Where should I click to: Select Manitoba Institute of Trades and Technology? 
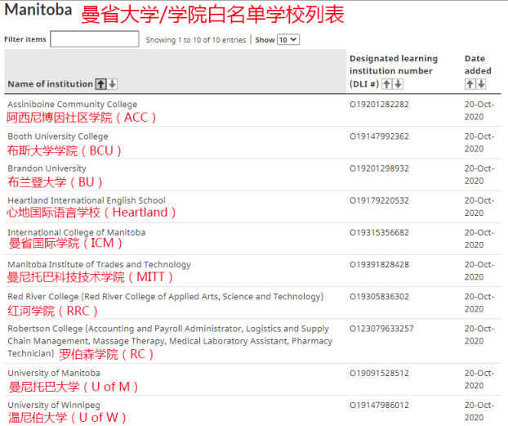(x=99, y=264)
